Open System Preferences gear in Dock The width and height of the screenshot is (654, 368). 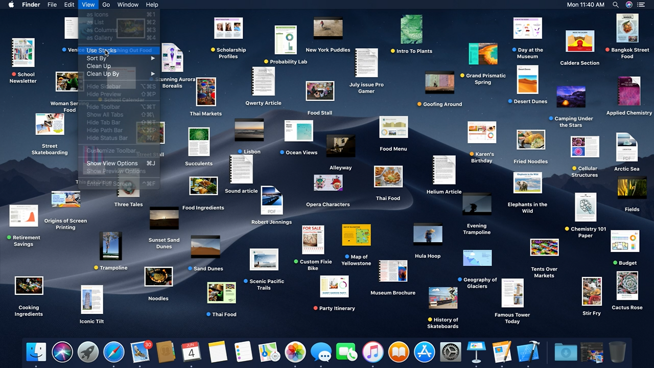click(x=451, y=352)
